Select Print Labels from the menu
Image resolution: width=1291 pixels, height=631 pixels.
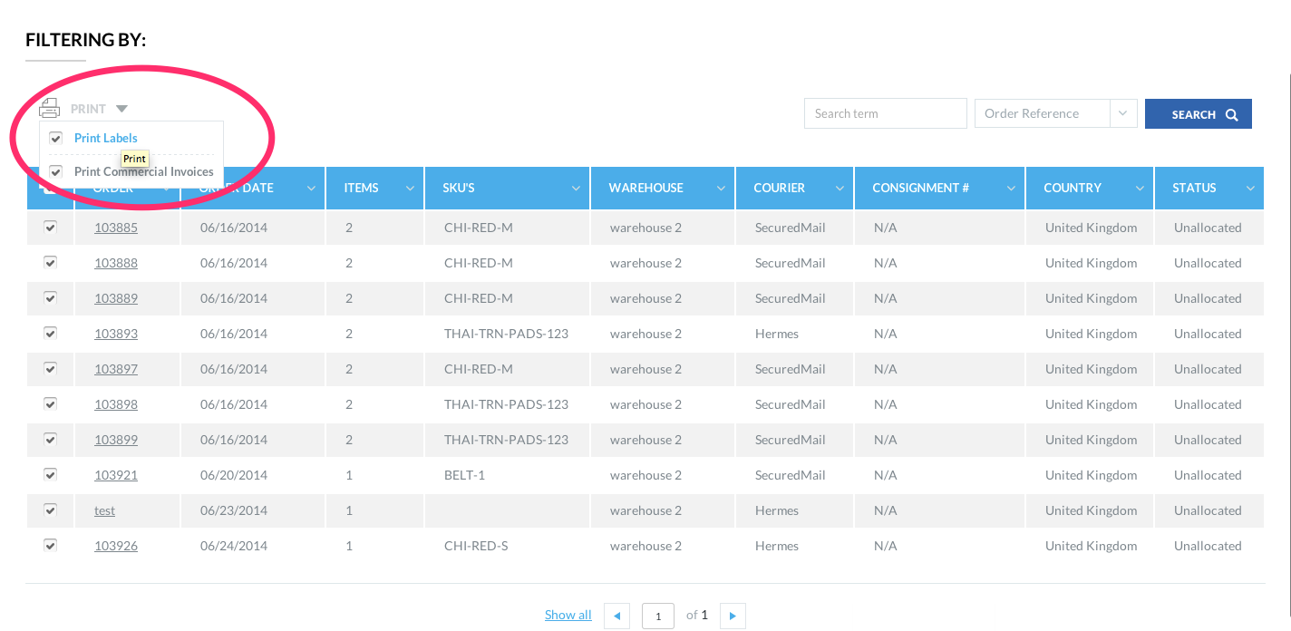(106, 138)
